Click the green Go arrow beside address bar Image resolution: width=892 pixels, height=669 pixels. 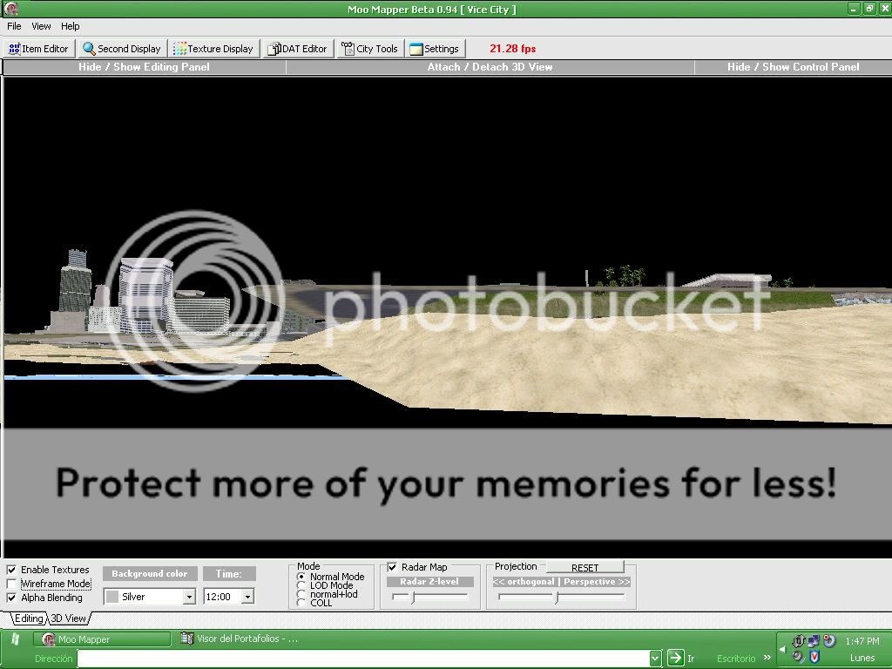pyautogui.click(x=675, y=659)
